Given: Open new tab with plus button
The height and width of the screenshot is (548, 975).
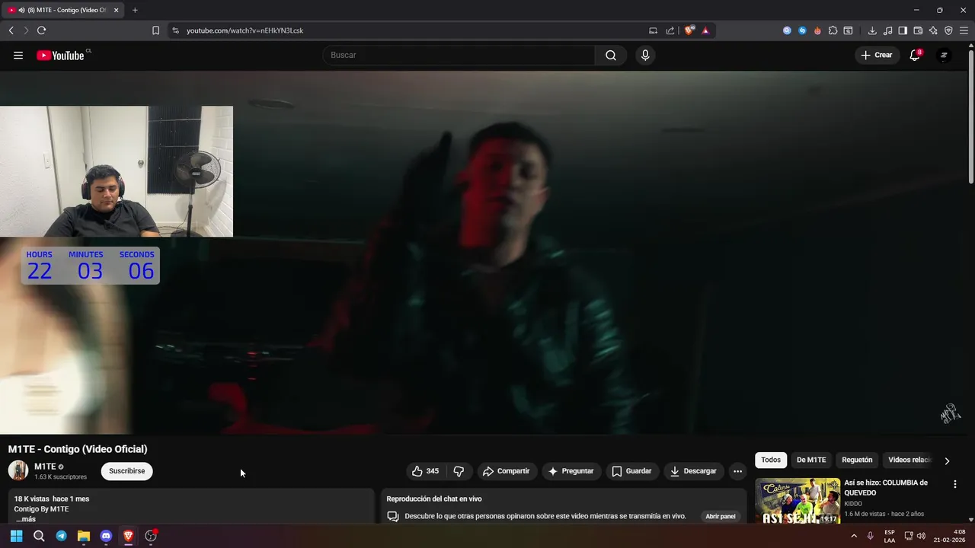Looking at the screenshot, I should (x=135, y=10).
